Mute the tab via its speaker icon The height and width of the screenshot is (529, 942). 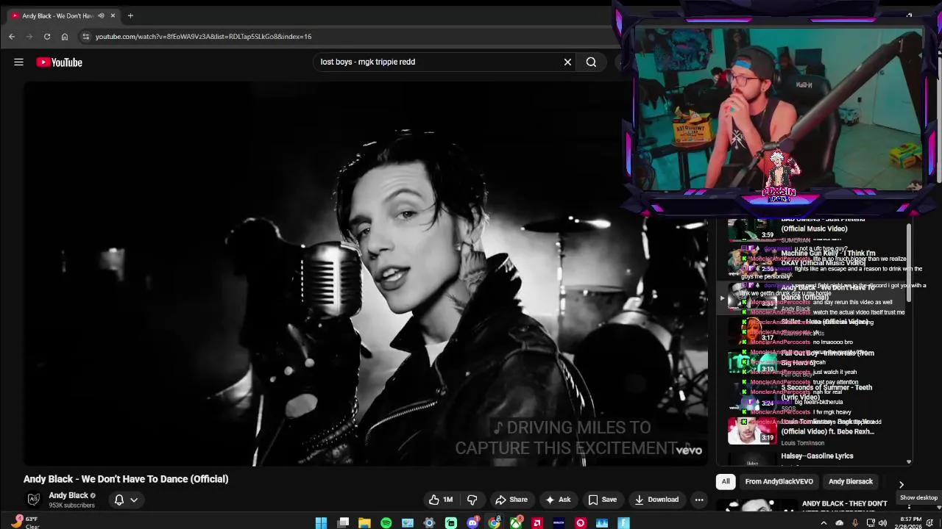(x=101, y=15)
